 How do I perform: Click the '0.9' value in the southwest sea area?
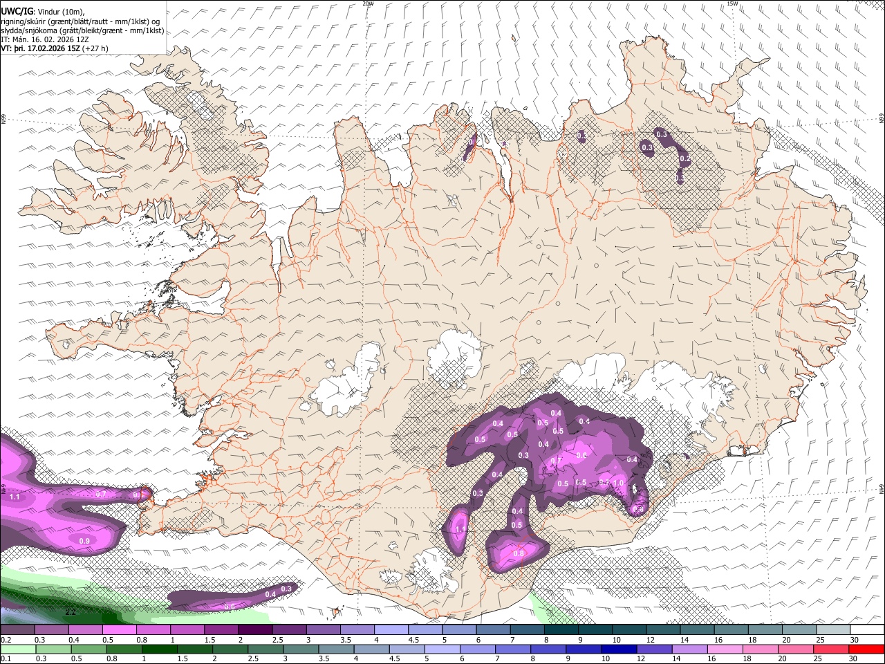point(84,540)
